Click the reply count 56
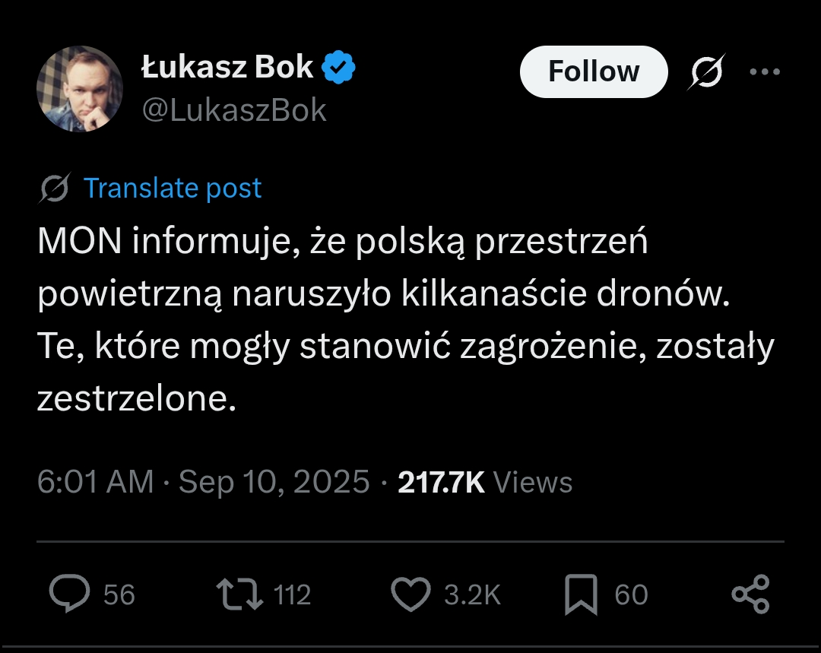Screen dimensions: 821x653 119,595
